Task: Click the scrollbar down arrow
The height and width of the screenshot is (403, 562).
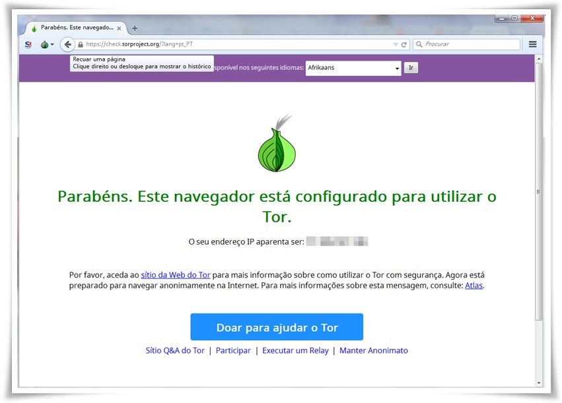Action: pos(539,383)
